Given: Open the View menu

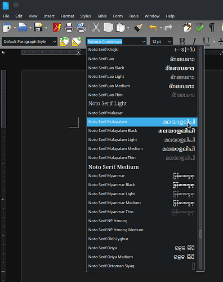Looking at the screenshot, I should pyautogui.click(x=33, y=16).
